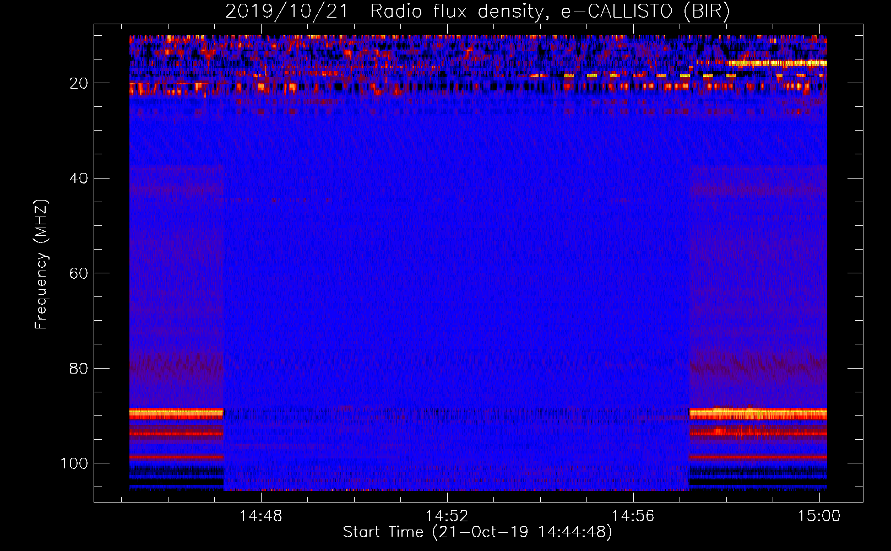Click the "14:56" time tick label

[x=633, y=516]
